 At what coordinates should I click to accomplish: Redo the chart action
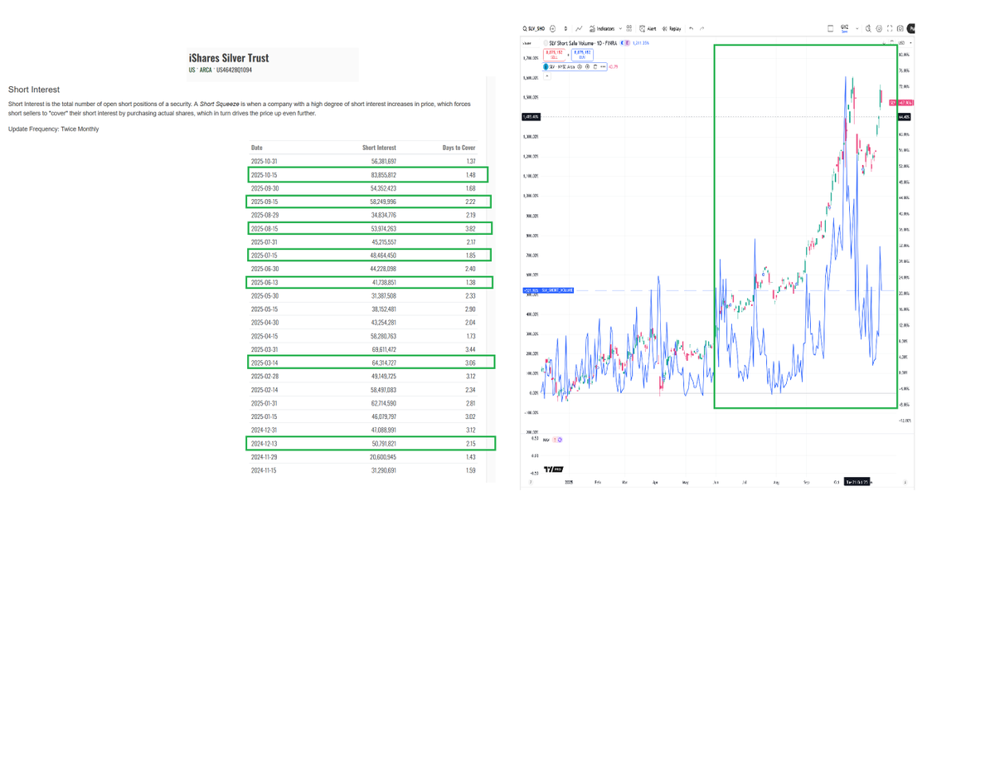(702, 28)
